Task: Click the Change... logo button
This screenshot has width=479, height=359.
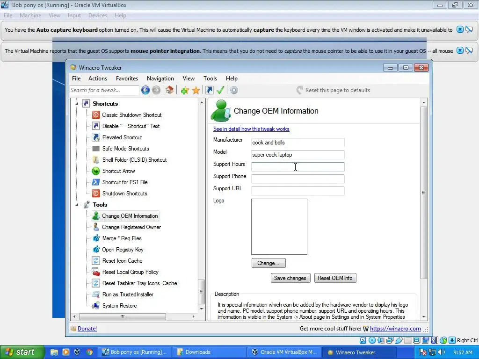Action: click(x=269, y=263)
